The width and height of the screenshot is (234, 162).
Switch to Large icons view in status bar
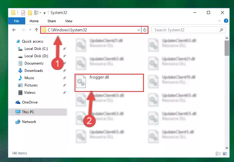click(225, 153)
